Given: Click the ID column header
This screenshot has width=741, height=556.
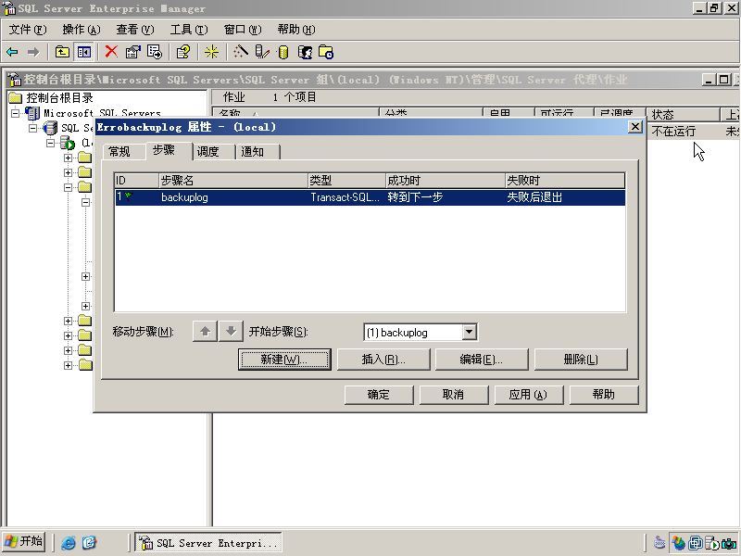Looking at the screenshot, I should (136, 180).
